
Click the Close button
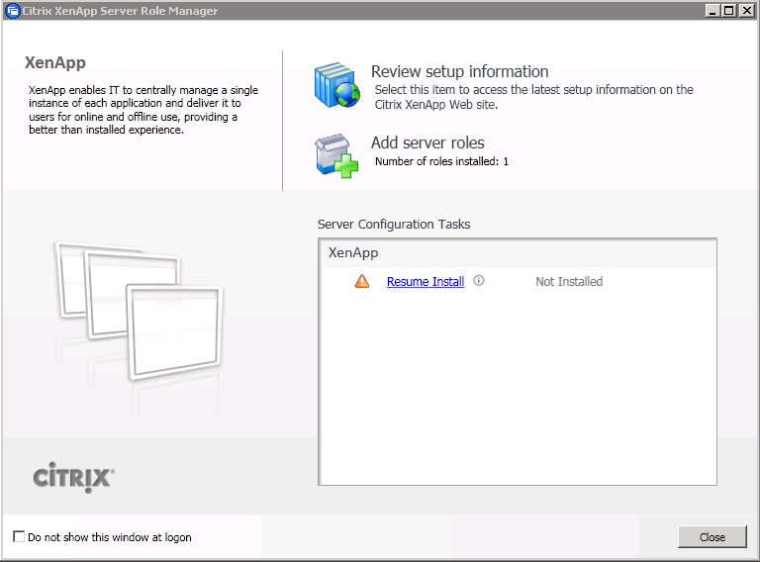tap(712, 537)
